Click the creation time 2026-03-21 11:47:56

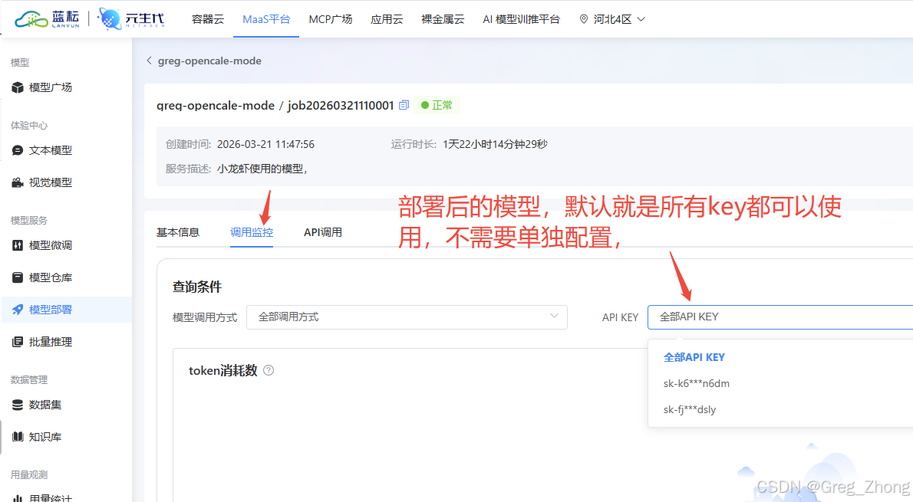265,144
